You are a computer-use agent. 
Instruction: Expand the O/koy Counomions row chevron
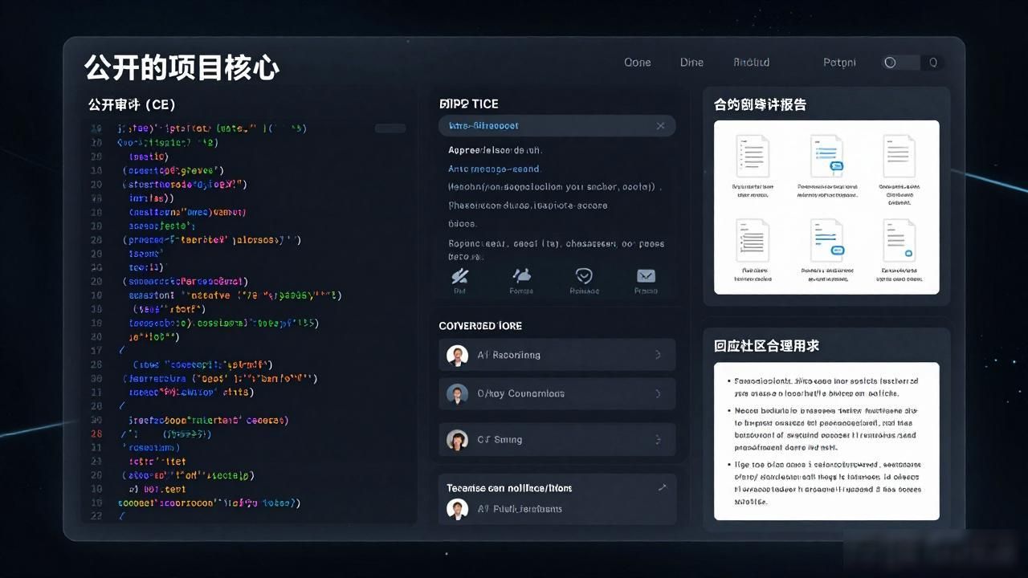point(659,393)
